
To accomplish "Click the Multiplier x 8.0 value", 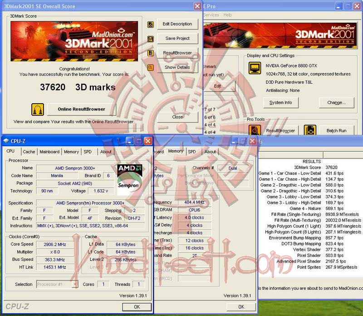I will click(x=55, y=252).
